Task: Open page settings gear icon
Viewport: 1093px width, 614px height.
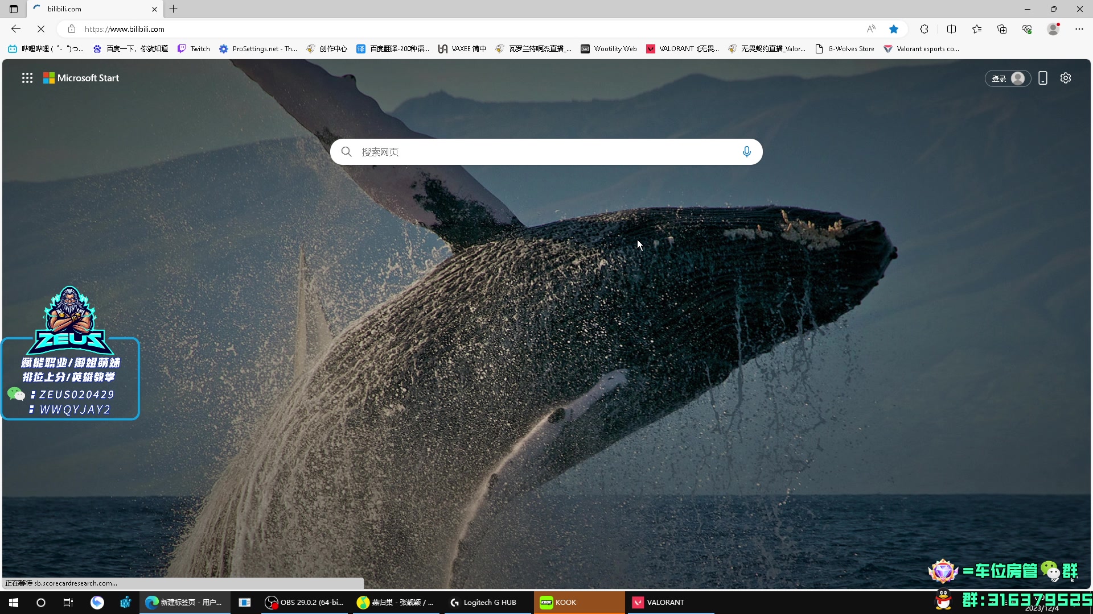Action: point(1066,78)
